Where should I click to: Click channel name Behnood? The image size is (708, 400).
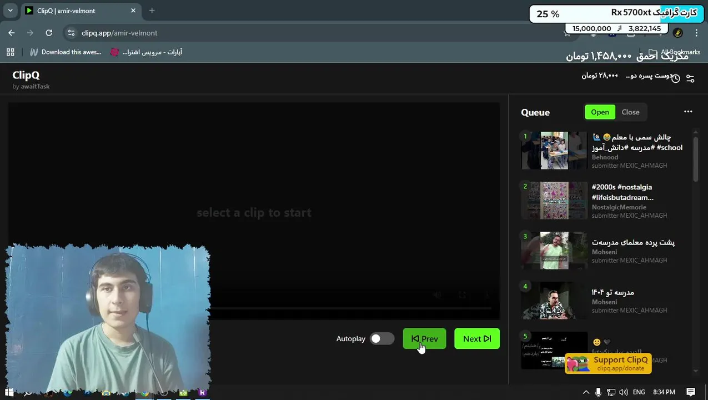point(605,157)
